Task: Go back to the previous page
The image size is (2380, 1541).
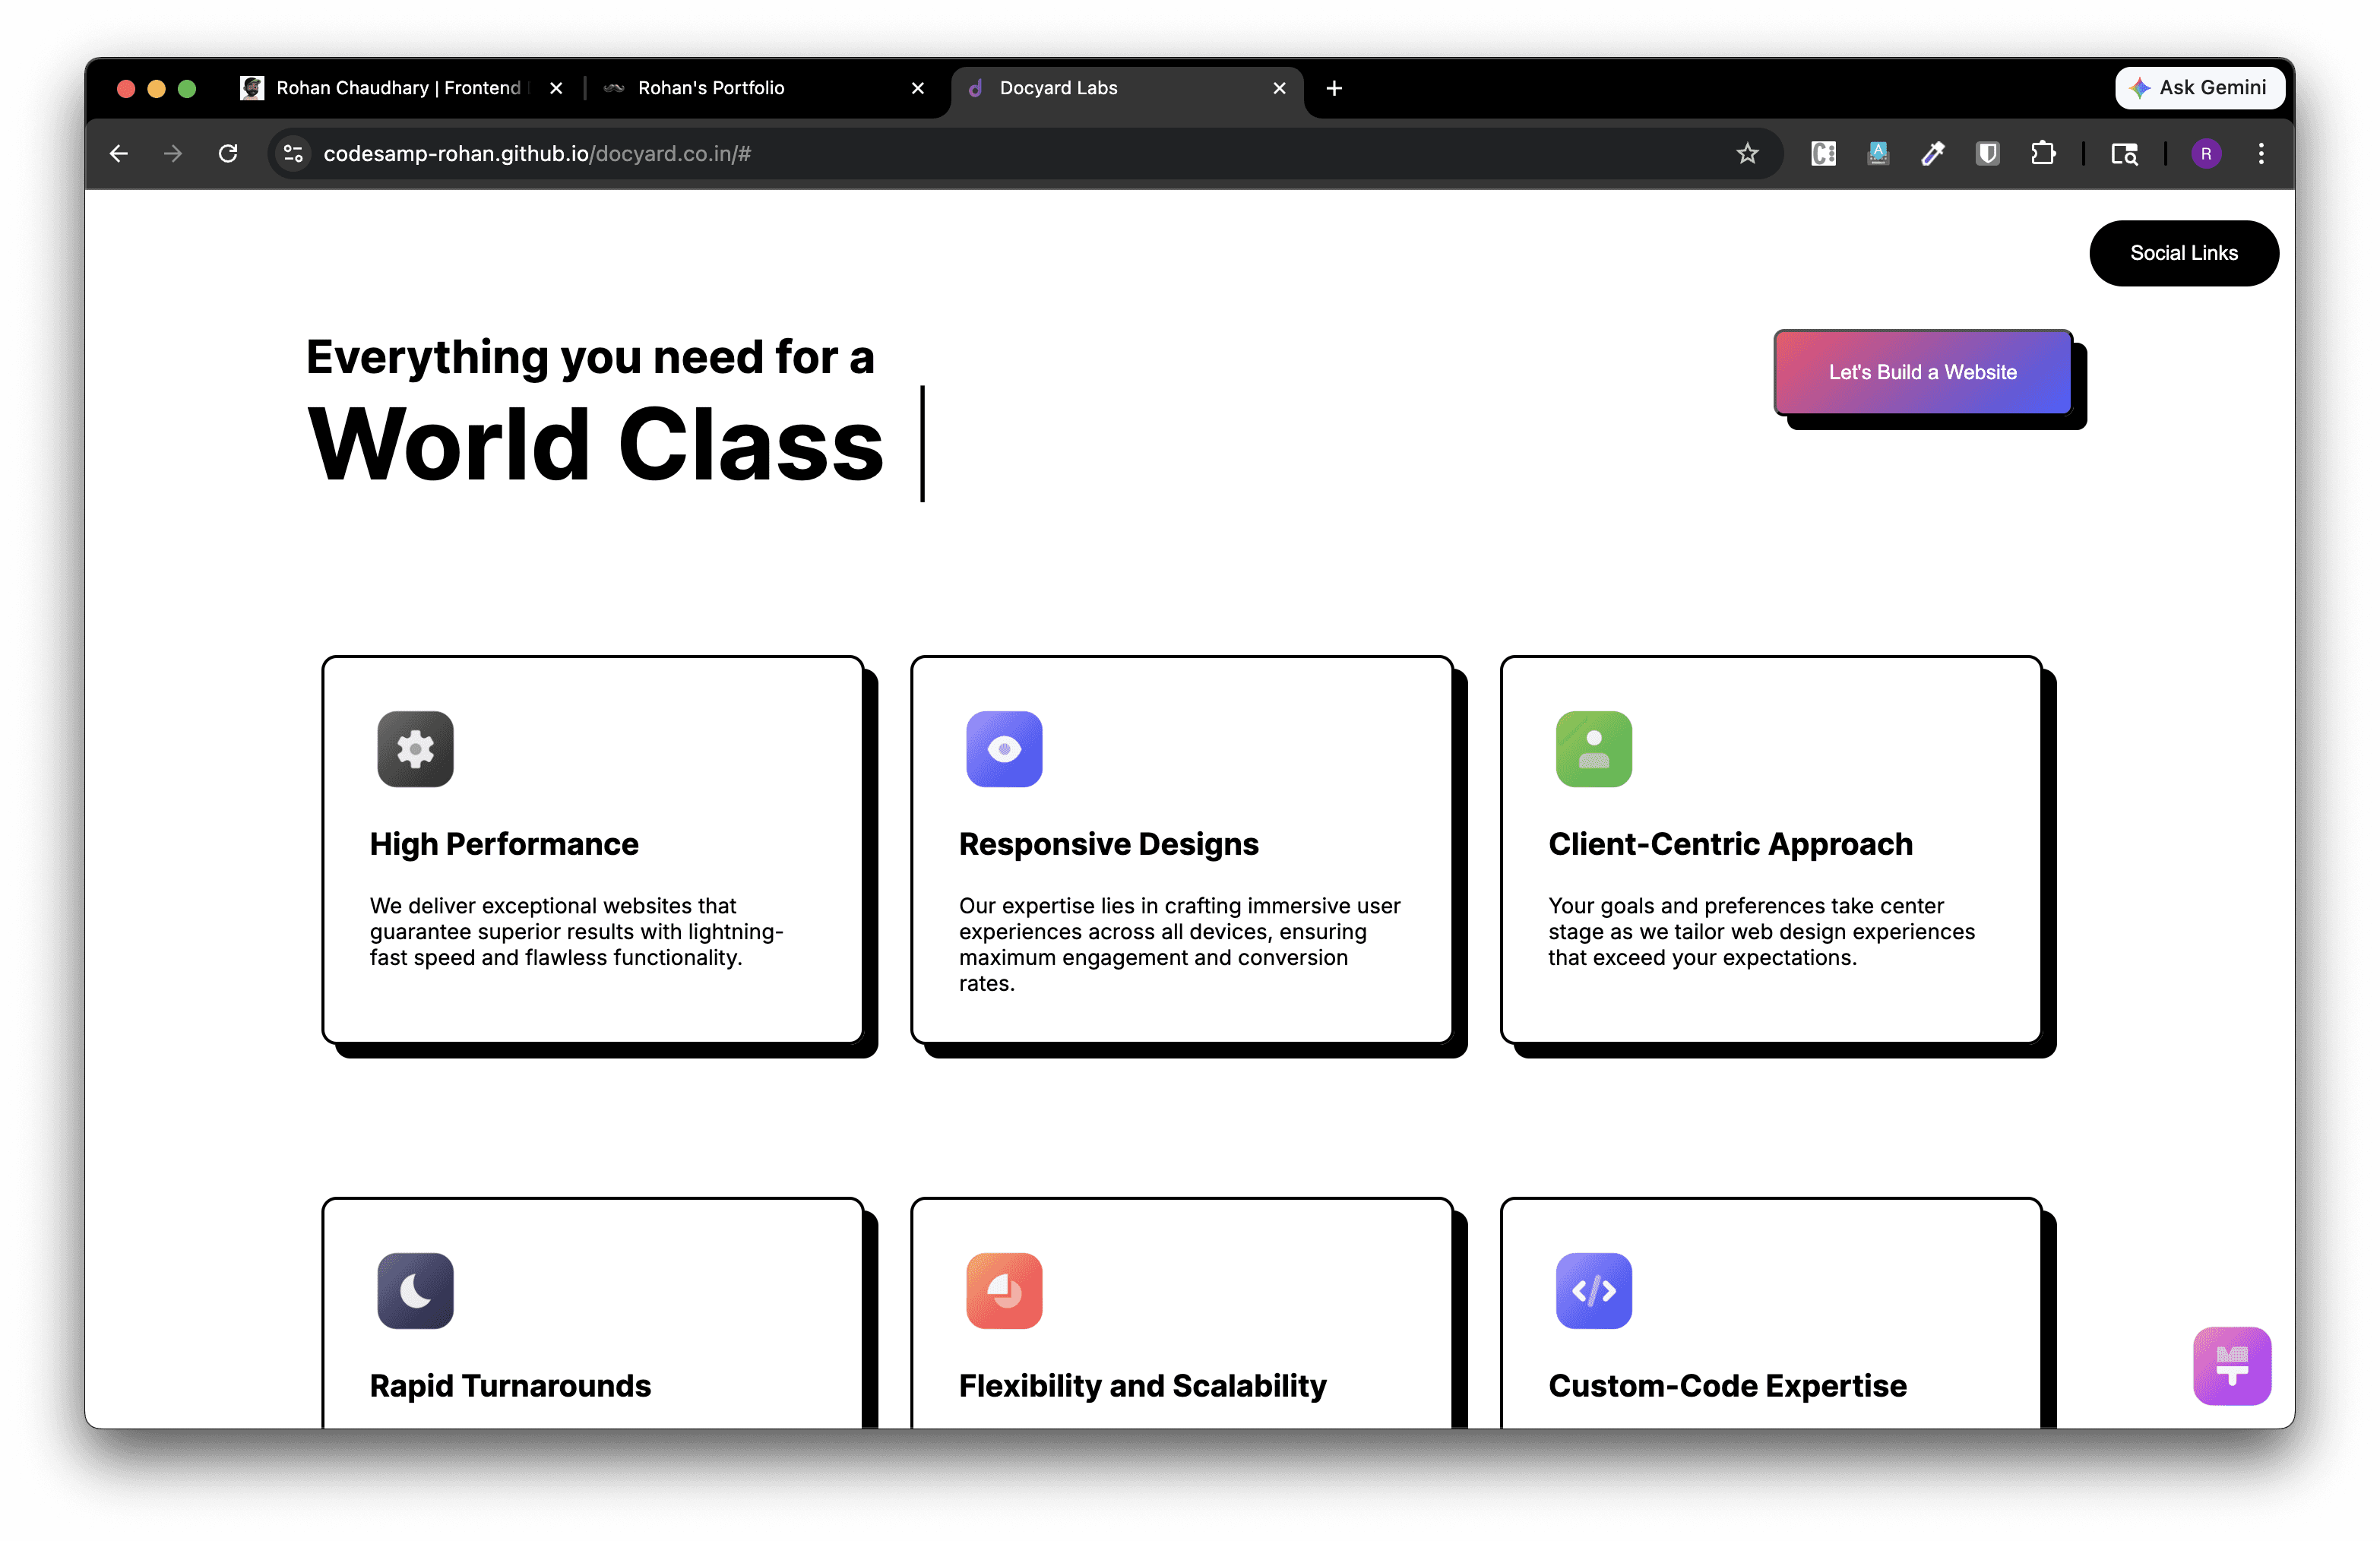Action: 119,153
